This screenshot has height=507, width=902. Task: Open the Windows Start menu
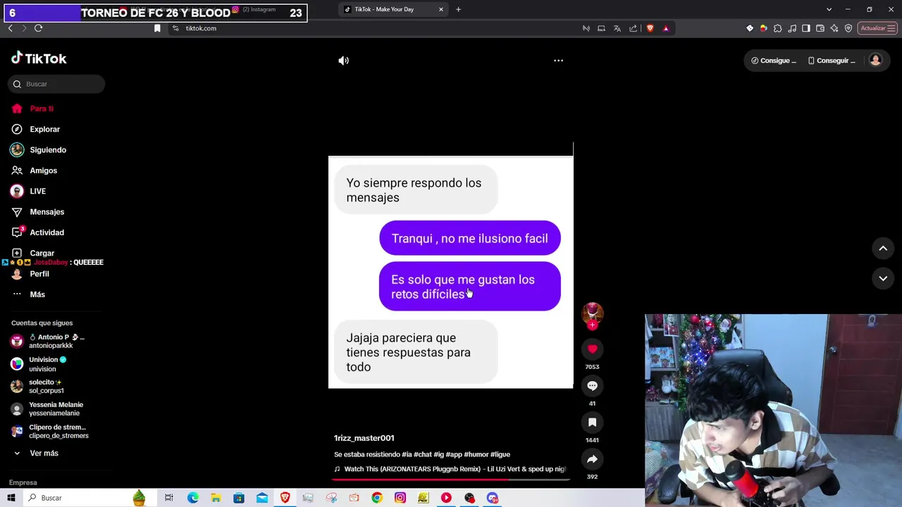(11, 498)
